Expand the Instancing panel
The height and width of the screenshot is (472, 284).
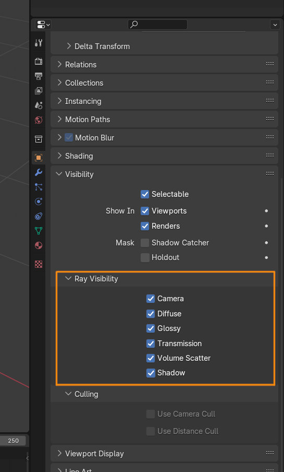tap(59, 101)
